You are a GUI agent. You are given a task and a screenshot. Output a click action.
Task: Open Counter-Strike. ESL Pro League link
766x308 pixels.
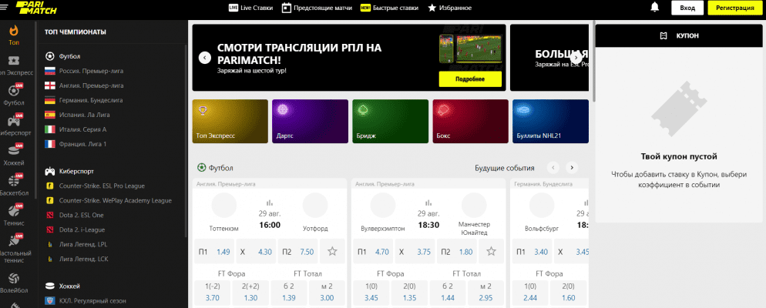coord(102,186)
